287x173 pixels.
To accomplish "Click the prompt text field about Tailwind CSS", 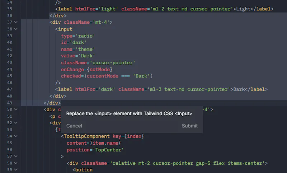I will tap(129, 114).
